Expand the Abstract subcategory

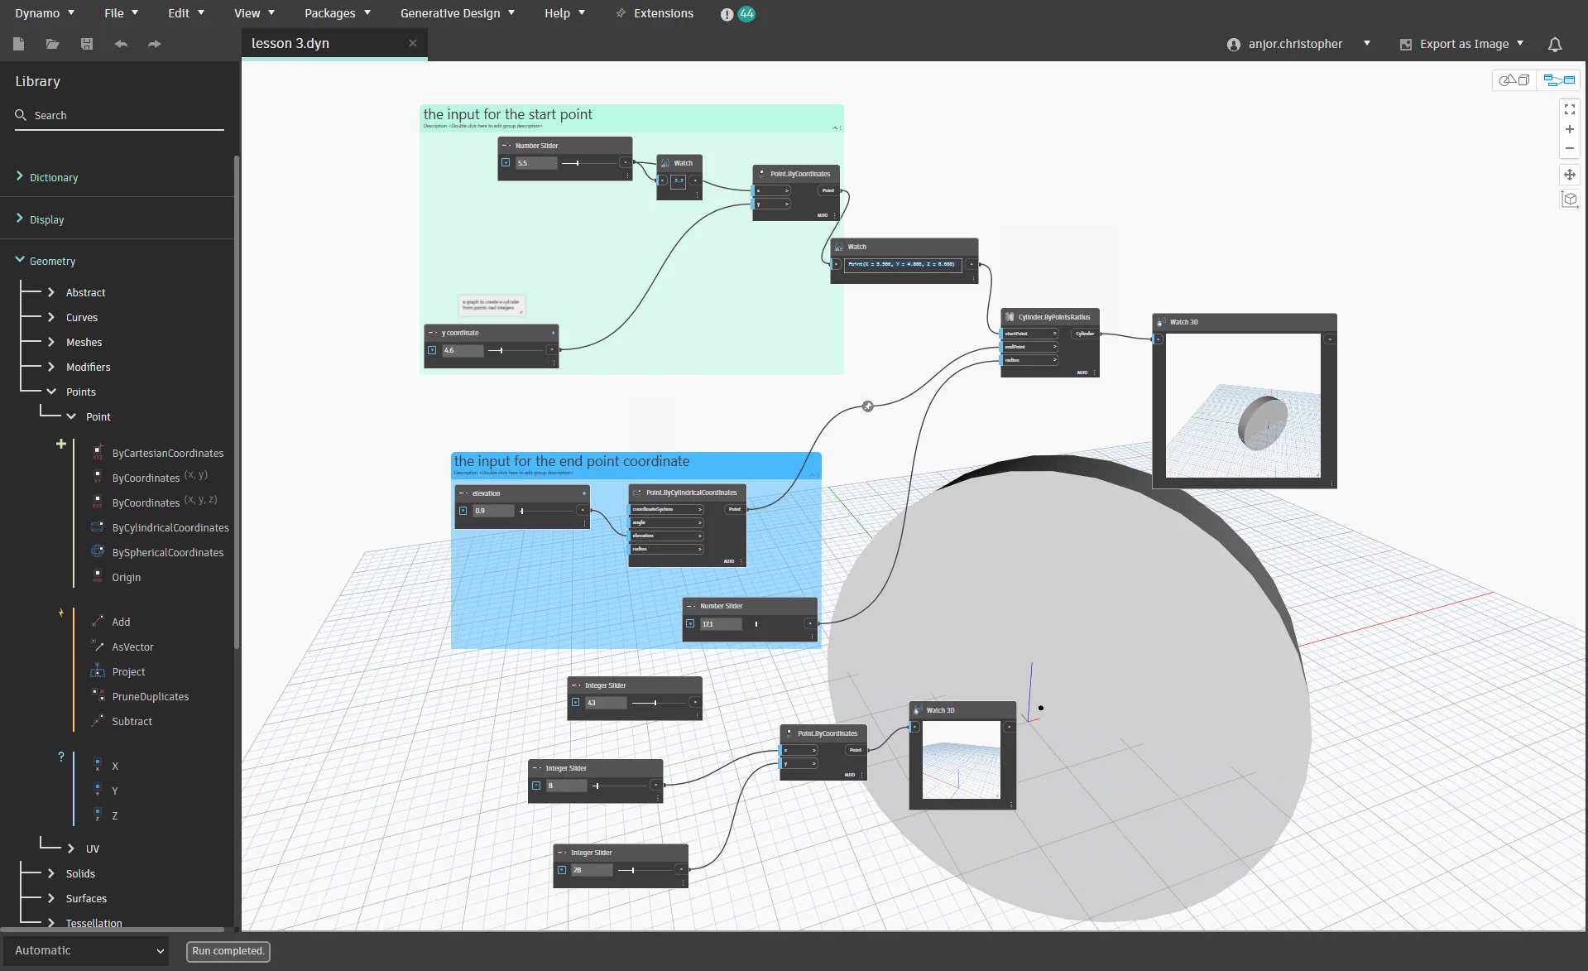tap(51, 292)
